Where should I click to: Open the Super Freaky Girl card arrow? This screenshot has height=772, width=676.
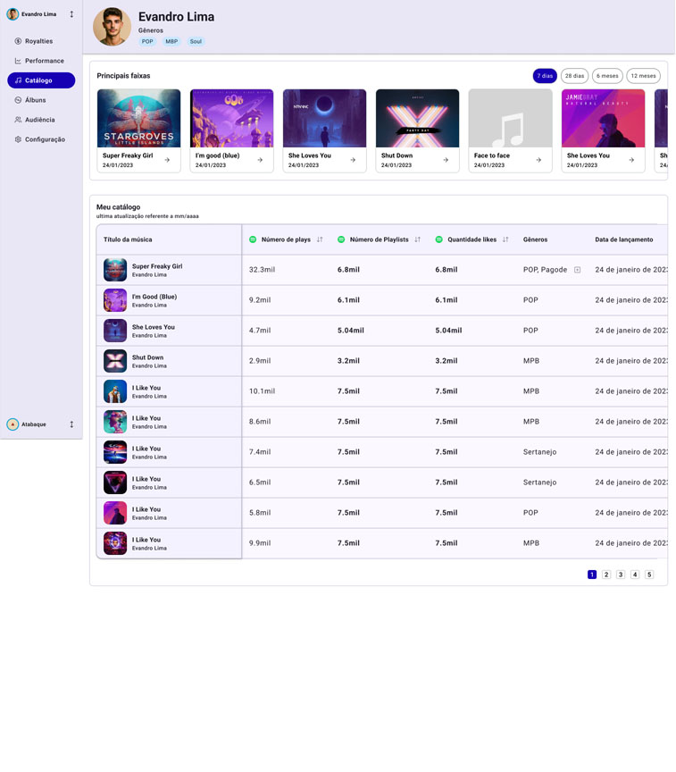click(167, 160)
